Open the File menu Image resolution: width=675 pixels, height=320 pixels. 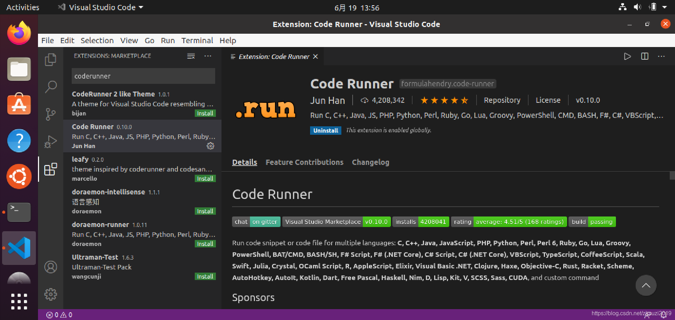[x=47, y=40]
